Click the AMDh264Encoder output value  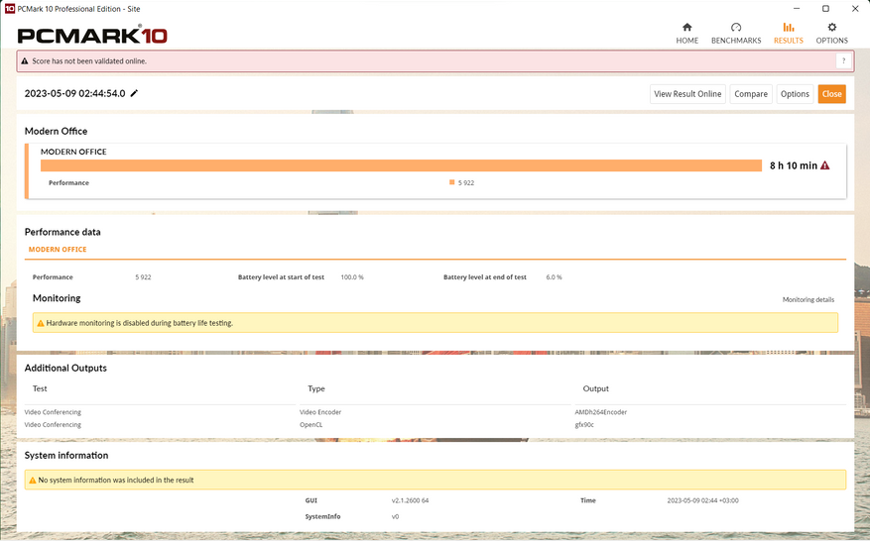(x=601, y=412)
